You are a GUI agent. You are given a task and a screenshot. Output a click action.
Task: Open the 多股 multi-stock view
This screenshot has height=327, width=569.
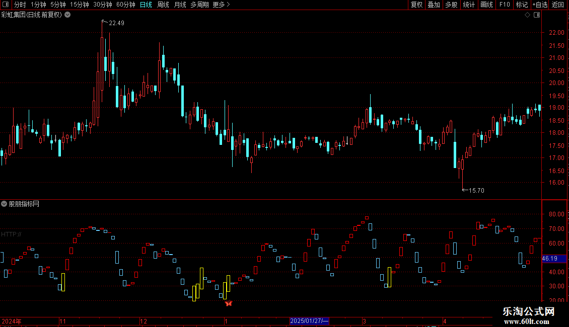pyautogui.click(x=451, y=5)
